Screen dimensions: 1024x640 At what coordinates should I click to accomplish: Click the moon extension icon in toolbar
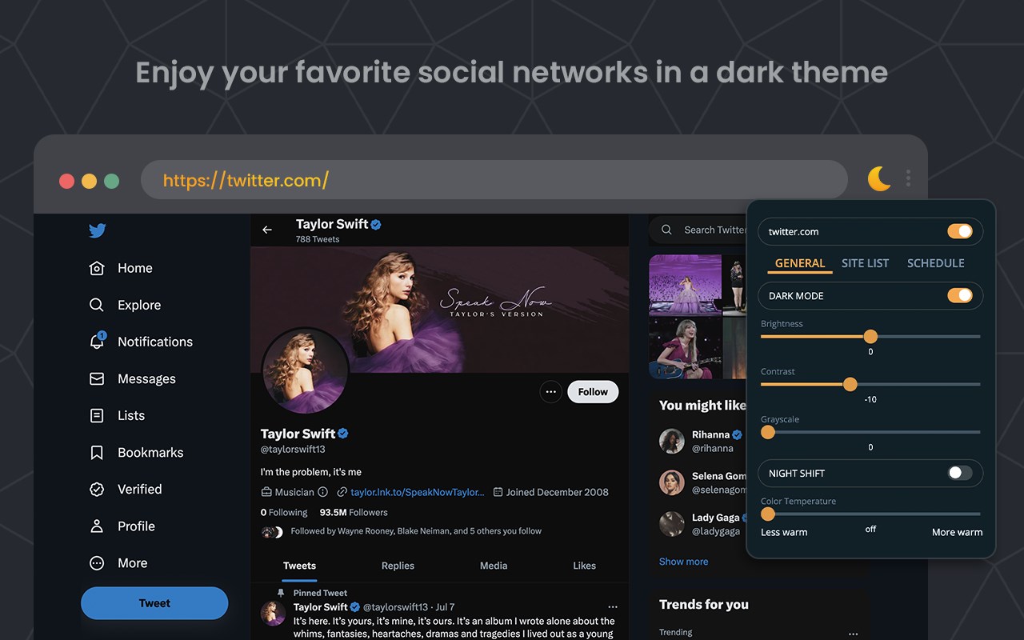click(x=879, y=178)
